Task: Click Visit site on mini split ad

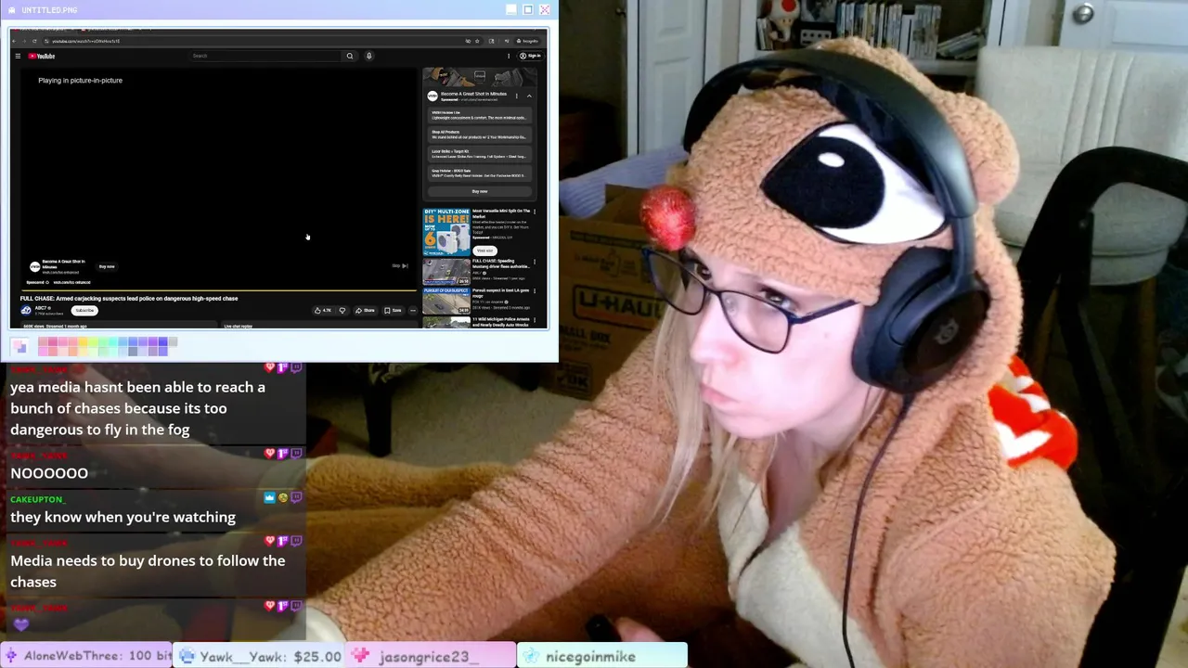Action: pos(484,250)
